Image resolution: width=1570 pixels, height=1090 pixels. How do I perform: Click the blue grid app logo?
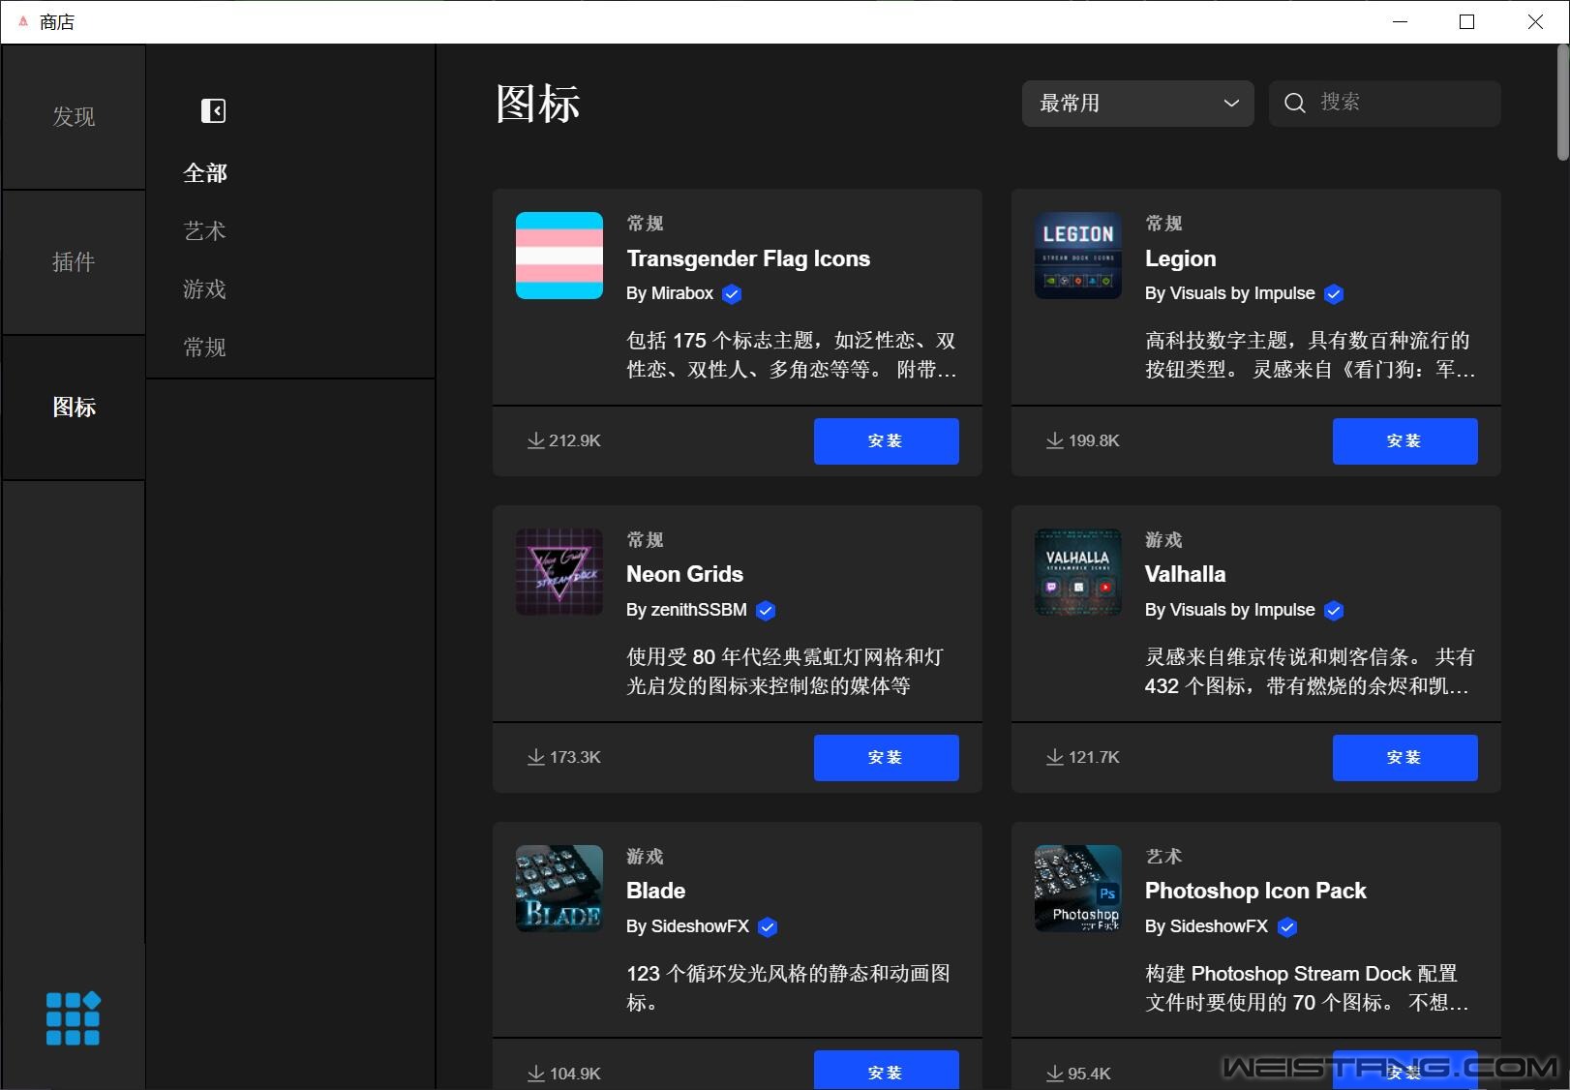coord(74,1018)
